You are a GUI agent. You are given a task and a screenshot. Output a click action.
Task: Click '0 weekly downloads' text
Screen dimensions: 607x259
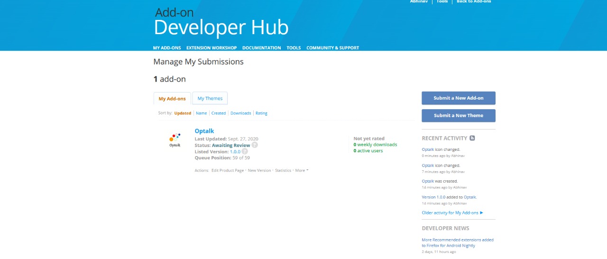pos(375,145)
